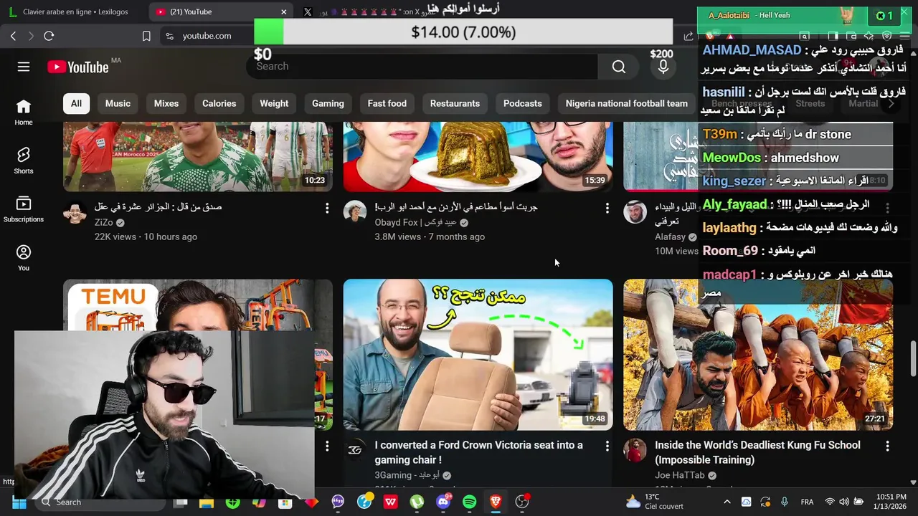
Task: Click the page vertical scrollbar thumb
Action: [x=913, y=358]
